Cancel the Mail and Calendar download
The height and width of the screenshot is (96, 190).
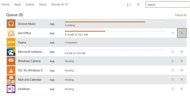(x=182, y=79)
